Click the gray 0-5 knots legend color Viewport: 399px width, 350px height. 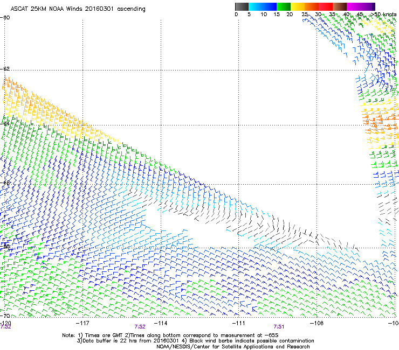click(242, 6)
